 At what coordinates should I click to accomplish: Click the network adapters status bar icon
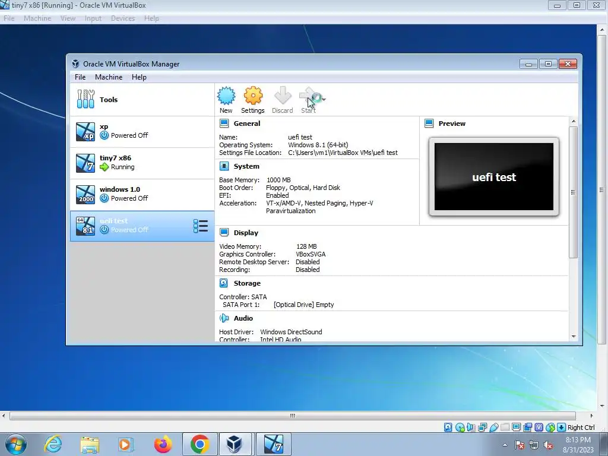482,427
